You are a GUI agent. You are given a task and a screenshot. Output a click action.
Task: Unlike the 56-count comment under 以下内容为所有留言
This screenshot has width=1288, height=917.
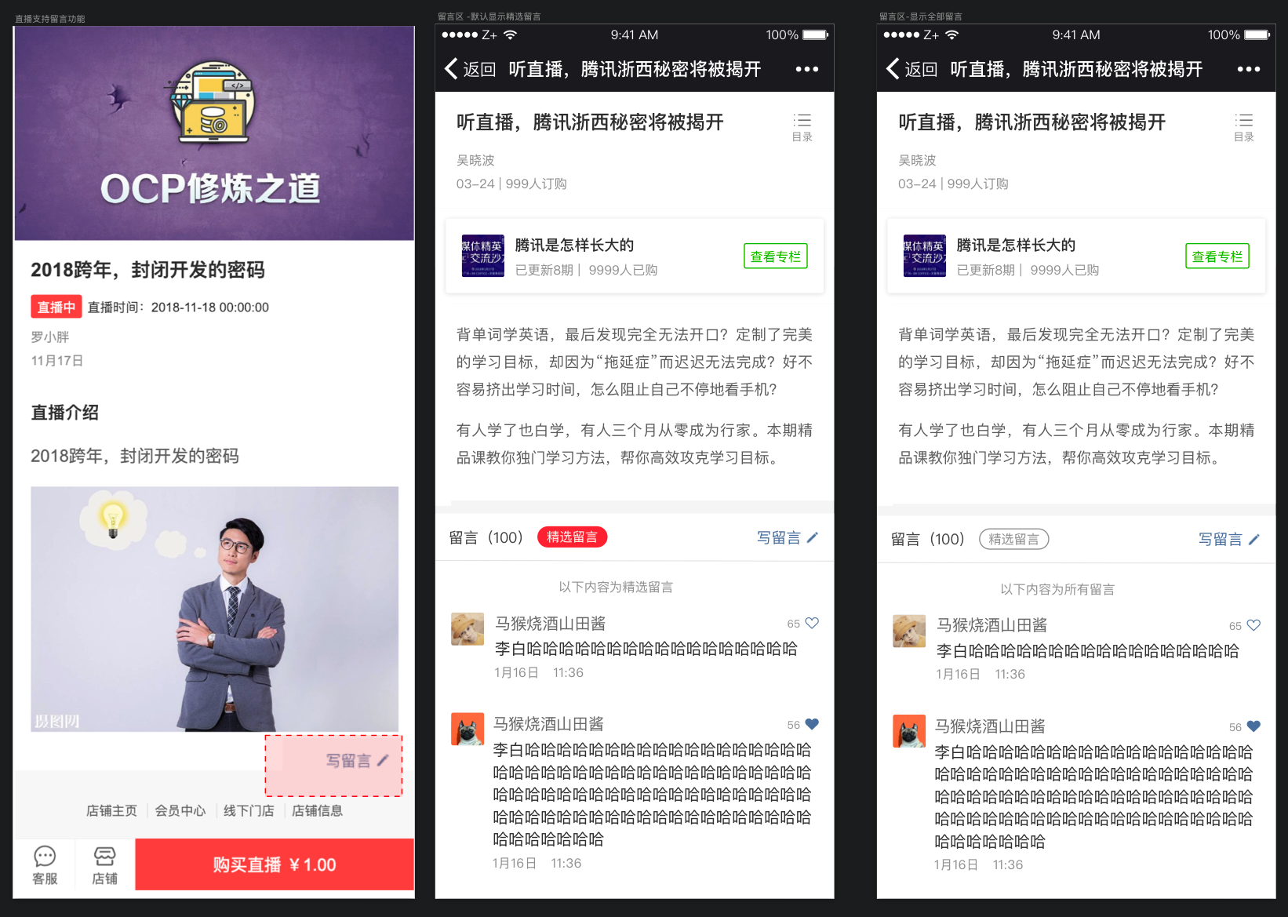(x=1253, y=726)
